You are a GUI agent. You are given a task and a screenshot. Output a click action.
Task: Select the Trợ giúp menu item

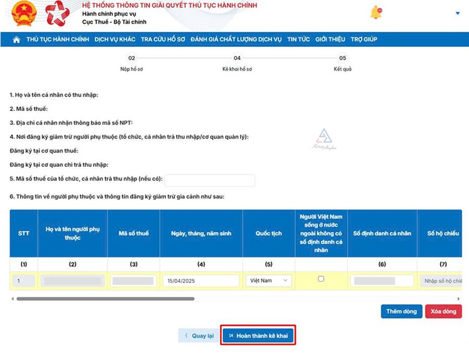point(364,40)
